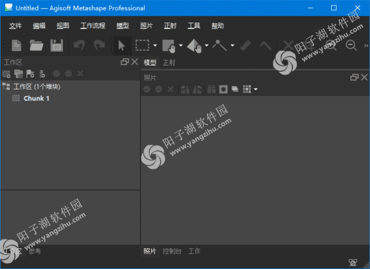Open the 视图 menu
370x269 pixels.
(x=63, y=25)
